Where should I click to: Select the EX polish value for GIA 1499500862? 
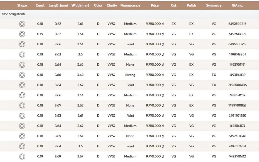pyautogui.click(x=191, y=106)
